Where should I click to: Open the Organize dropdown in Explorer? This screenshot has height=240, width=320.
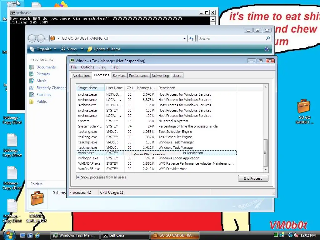pyautogui.click(x=43, y=49)
